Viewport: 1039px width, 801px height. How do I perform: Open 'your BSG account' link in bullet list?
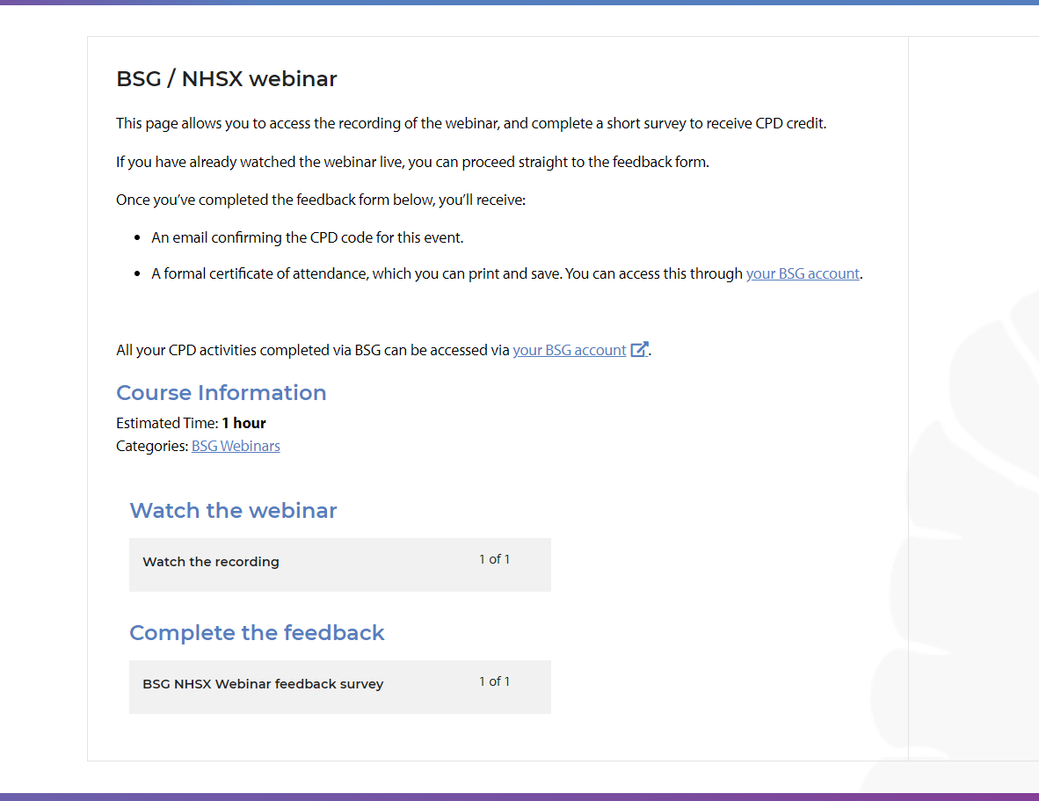coord(803,273)
